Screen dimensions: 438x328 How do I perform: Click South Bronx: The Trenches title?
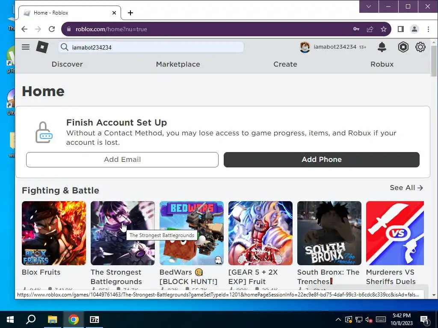(328, 277)
